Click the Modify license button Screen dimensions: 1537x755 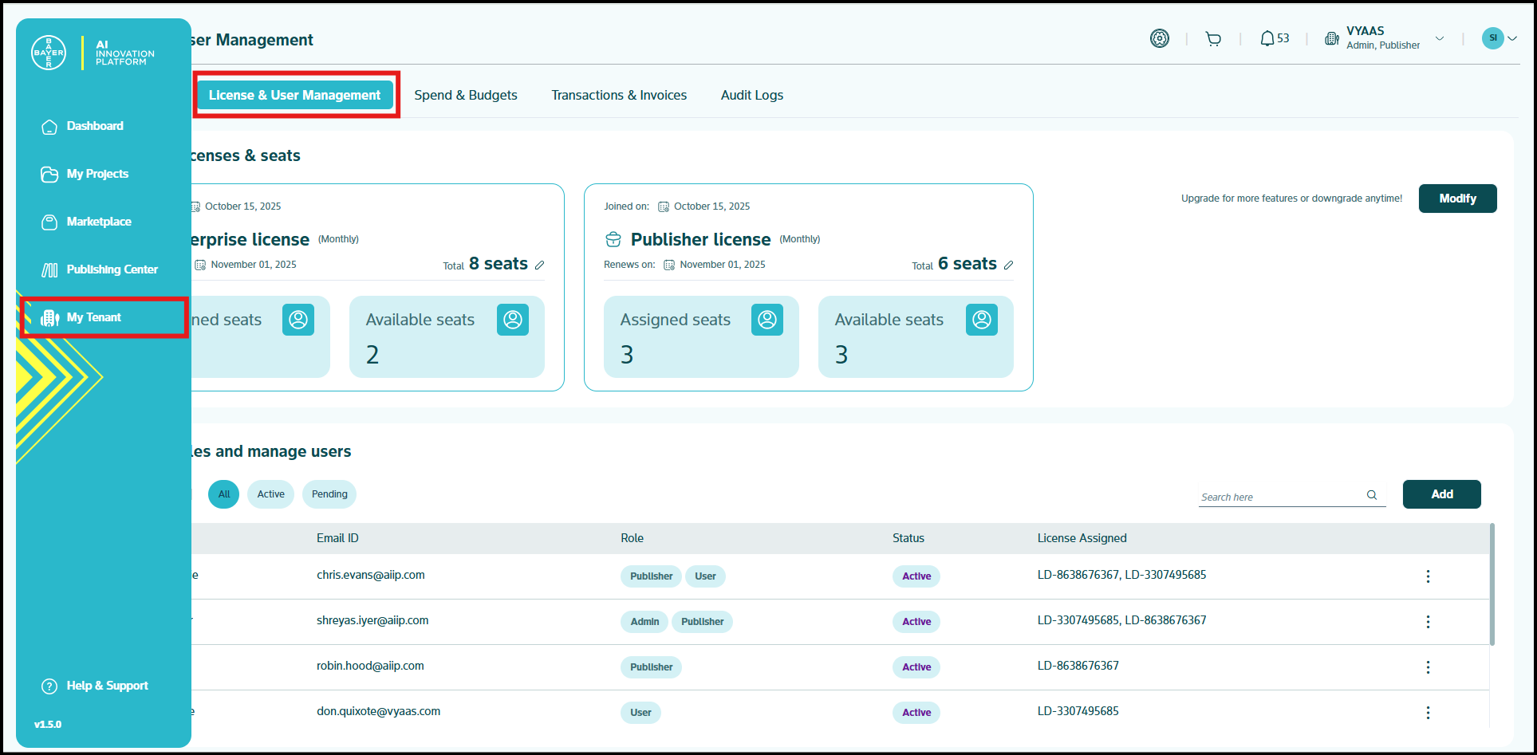(x=1457, y=199)
